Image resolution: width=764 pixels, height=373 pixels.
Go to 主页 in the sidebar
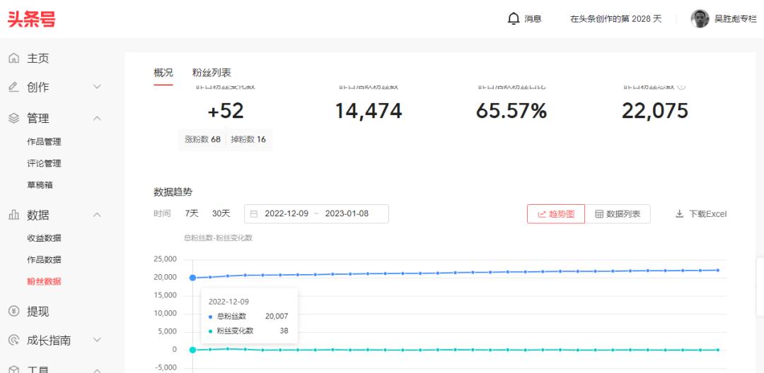(38, 59)
